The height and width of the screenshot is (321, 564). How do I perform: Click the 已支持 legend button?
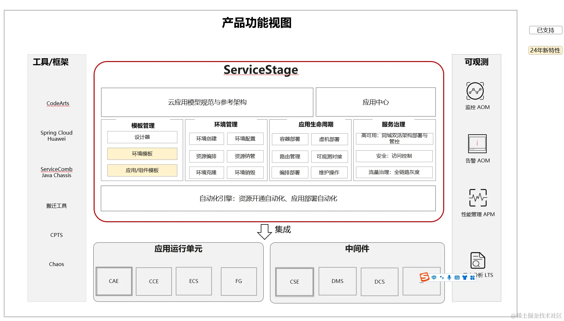[545, 30]
